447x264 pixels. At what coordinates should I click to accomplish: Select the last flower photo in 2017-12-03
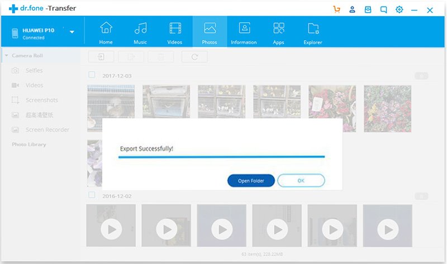[387, 108]
